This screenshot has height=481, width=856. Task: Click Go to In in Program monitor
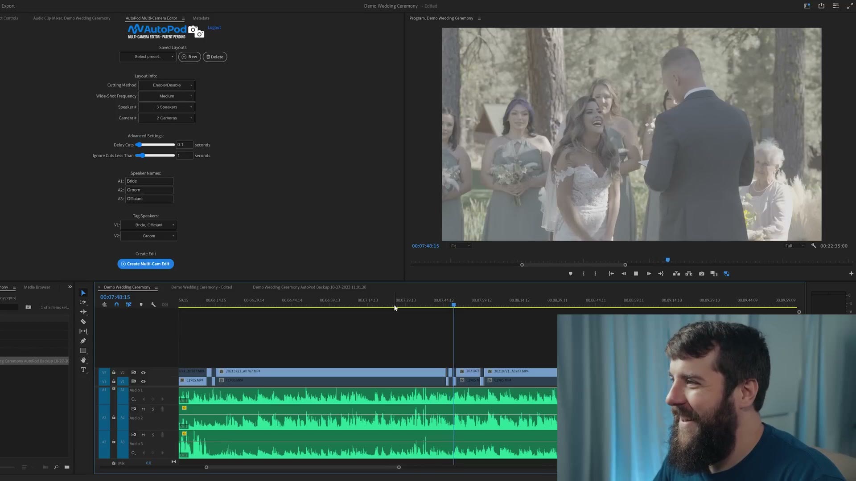click(611, 273)
